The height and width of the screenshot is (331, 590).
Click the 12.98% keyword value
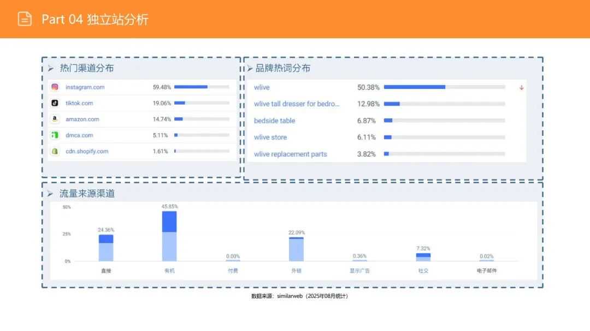368,104
